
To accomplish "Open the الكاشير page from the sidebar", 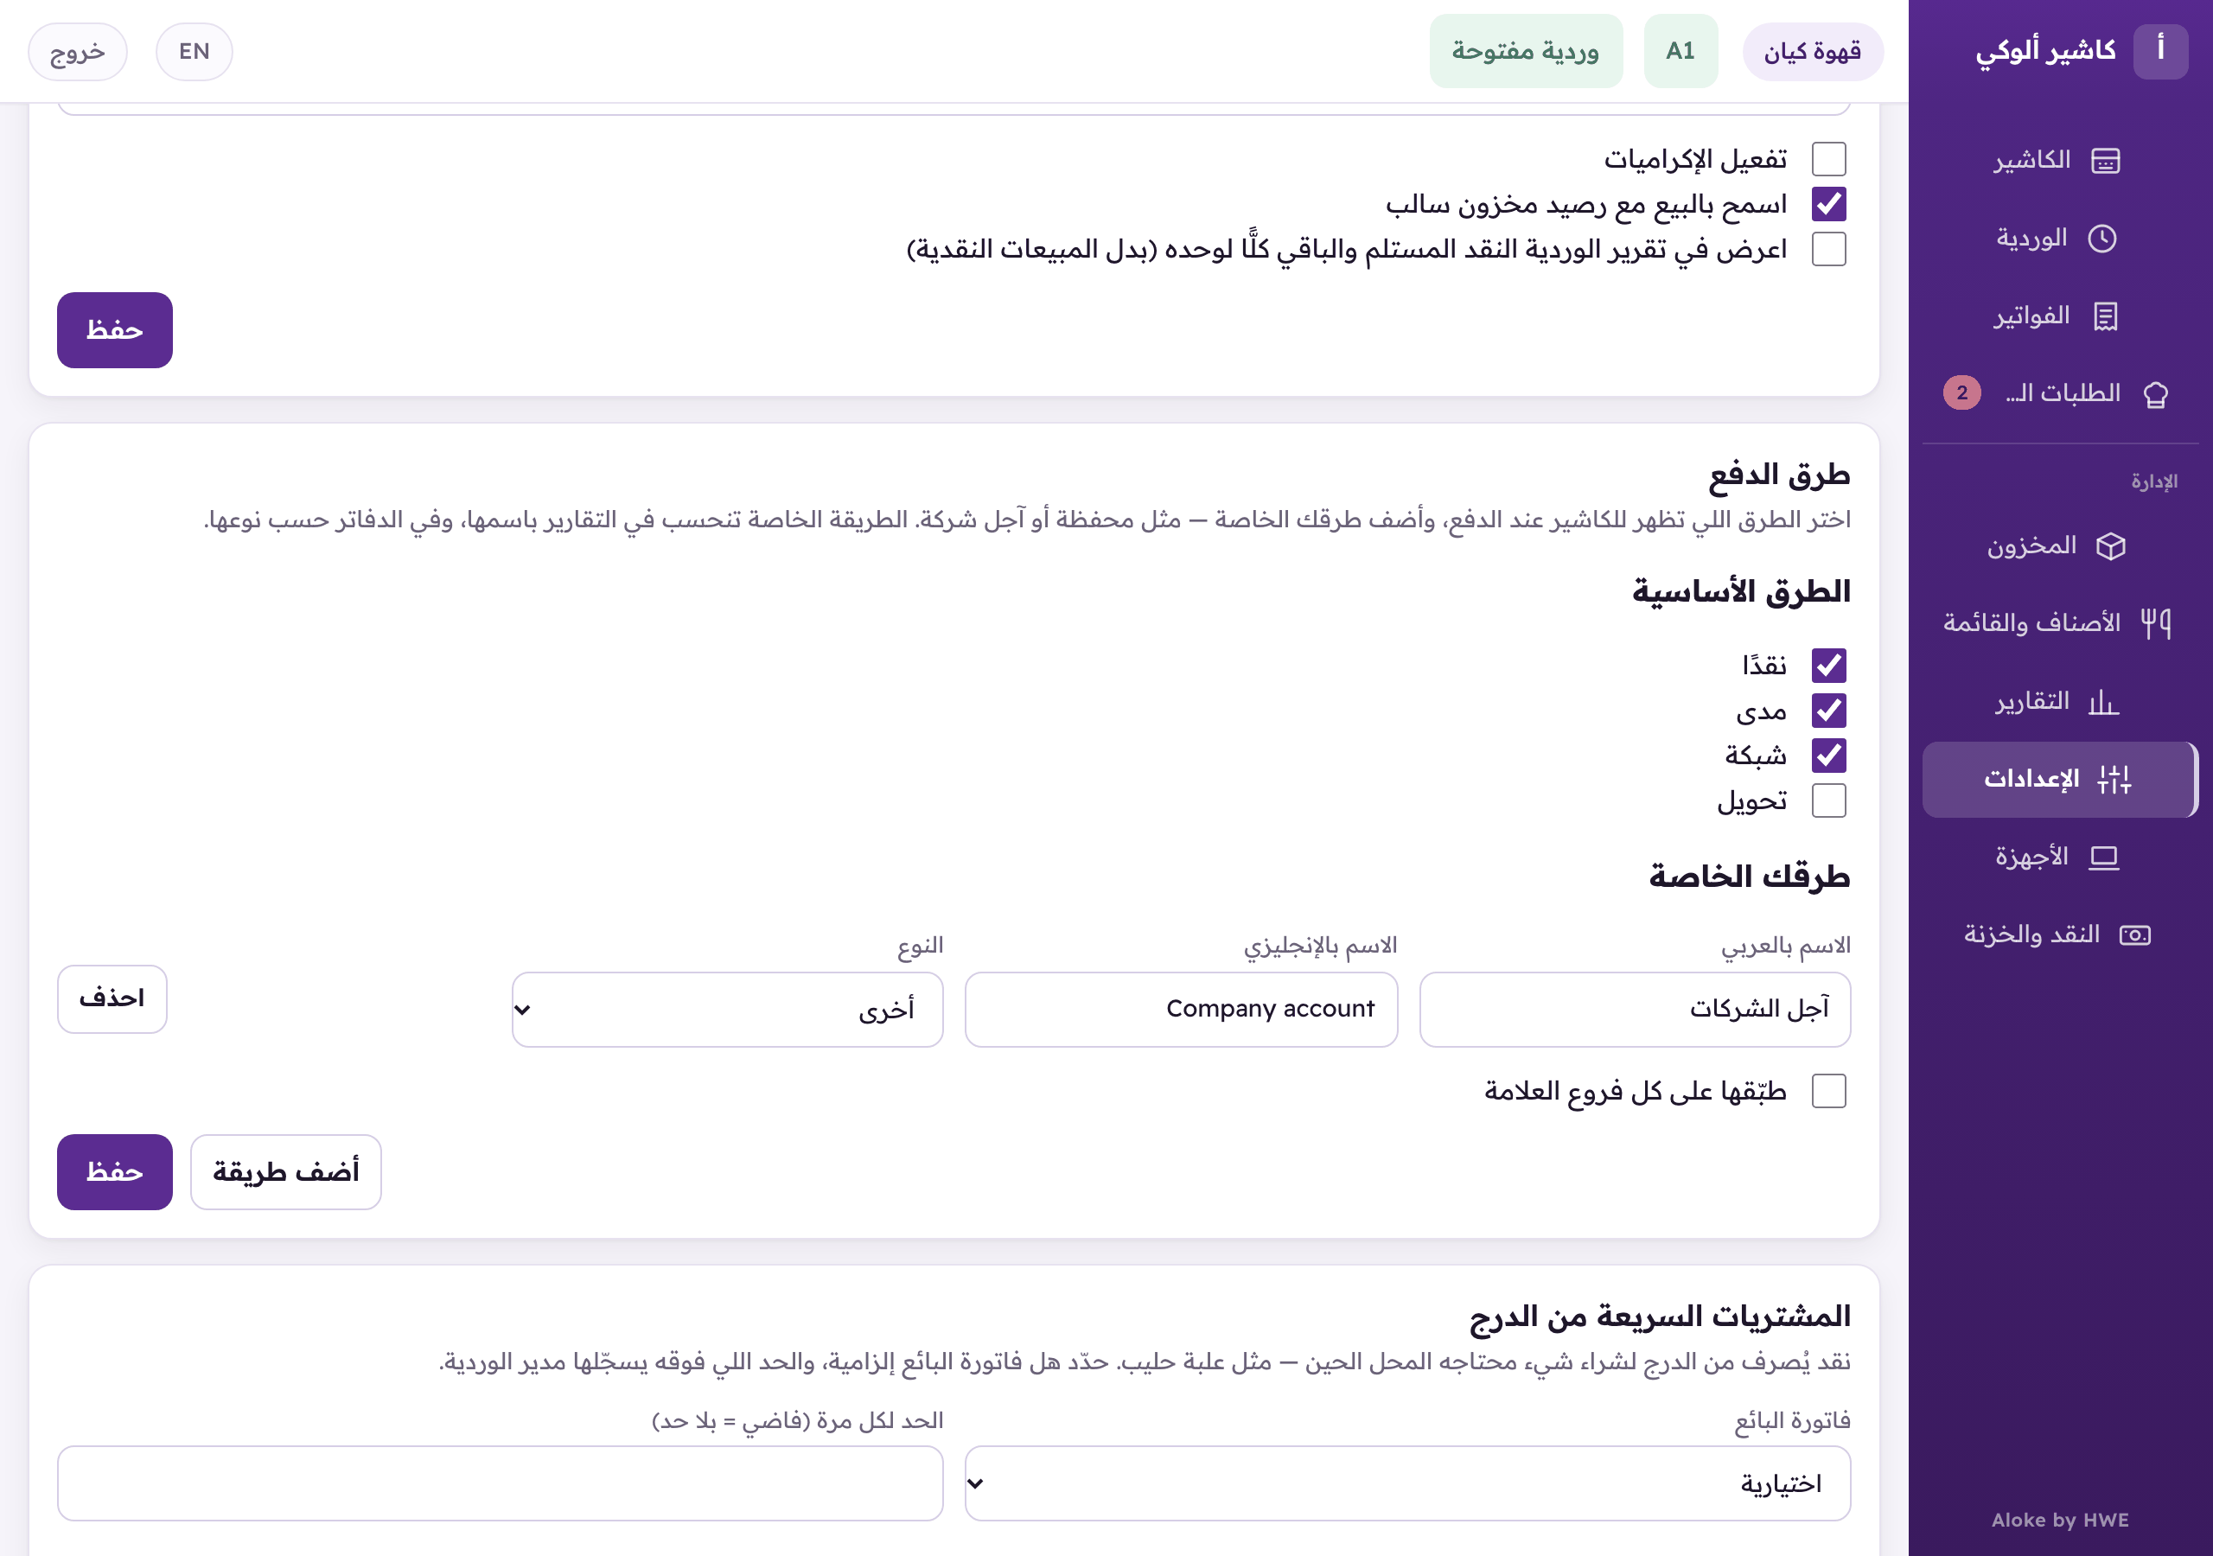I will click(2059, 160).
